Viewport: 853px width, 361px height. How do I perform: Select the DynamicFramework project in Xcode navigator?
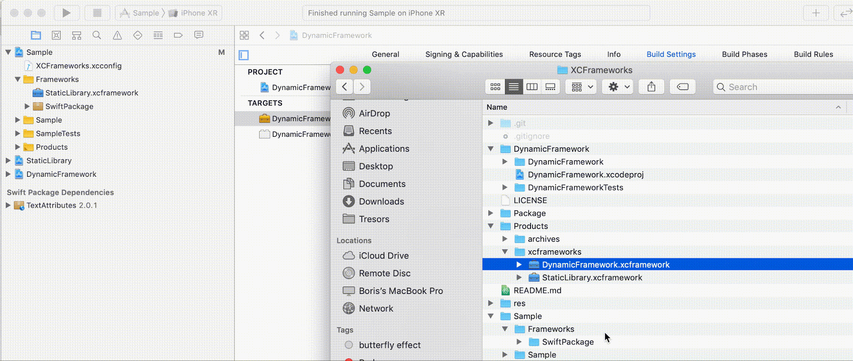coord(55,174)
